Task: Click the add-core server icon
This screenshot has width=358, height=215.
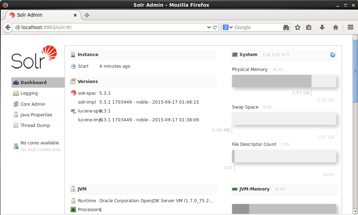Action: pos(16,146)
